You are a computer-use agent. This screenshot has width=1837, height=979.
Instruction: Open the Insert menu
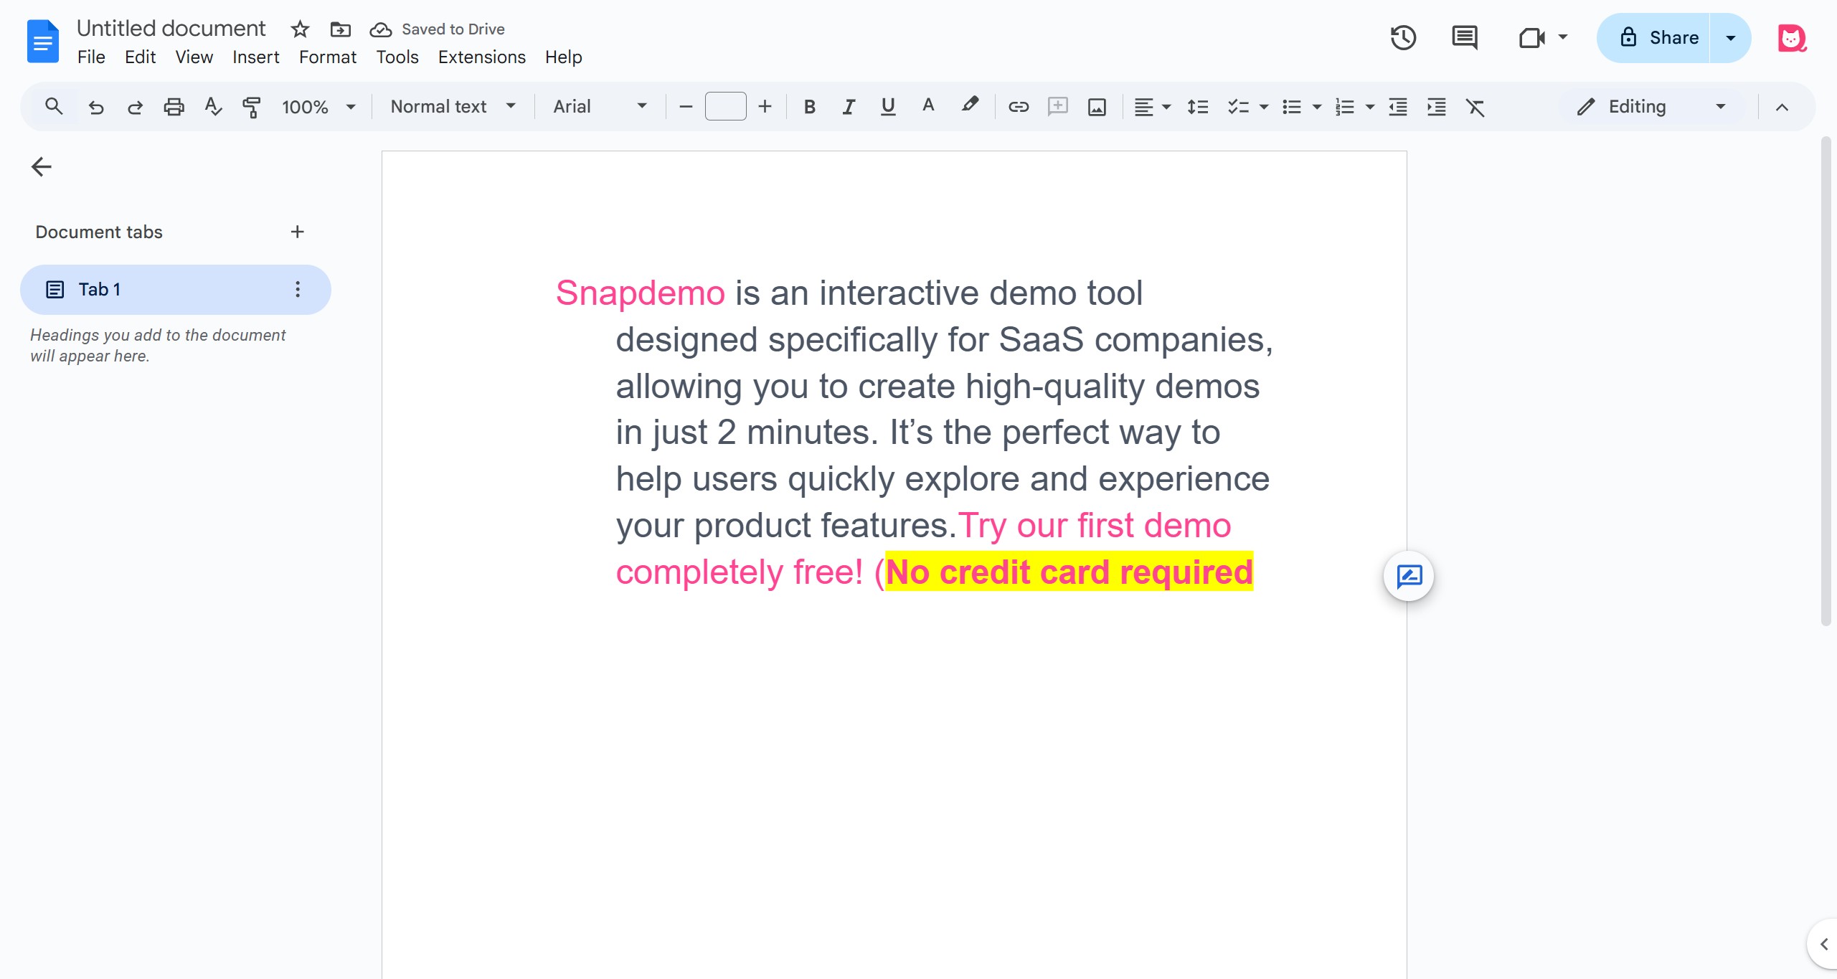pyautogui.click(x=255, y=57)
